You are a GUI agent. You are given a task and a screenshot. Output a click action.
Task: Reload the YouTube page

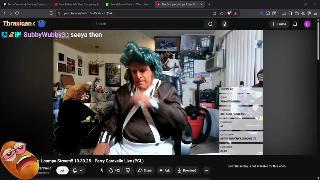pos(17,13)
